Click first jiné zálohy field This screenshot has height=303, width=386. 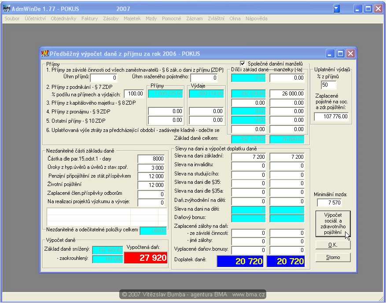pyautogui.click(x=249, y=241)
